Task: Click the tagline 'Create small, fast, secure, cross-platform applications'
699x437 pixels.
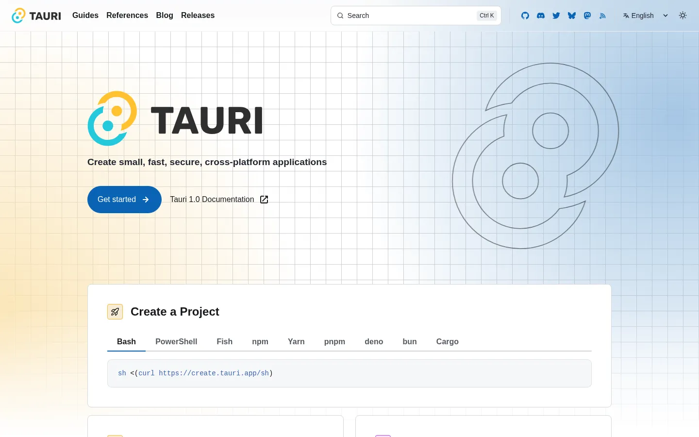Action: (207, 162)
